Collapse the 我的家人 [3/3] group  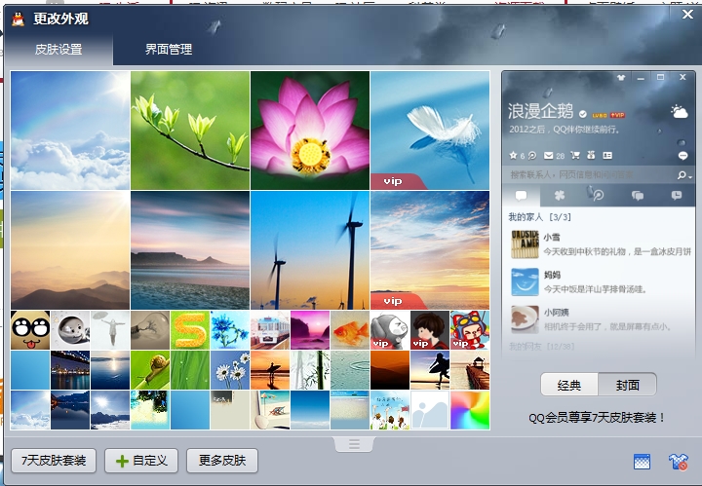point(539,217)
